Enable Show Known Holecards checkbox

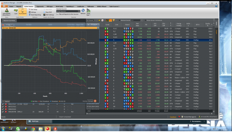click(145, 21)
